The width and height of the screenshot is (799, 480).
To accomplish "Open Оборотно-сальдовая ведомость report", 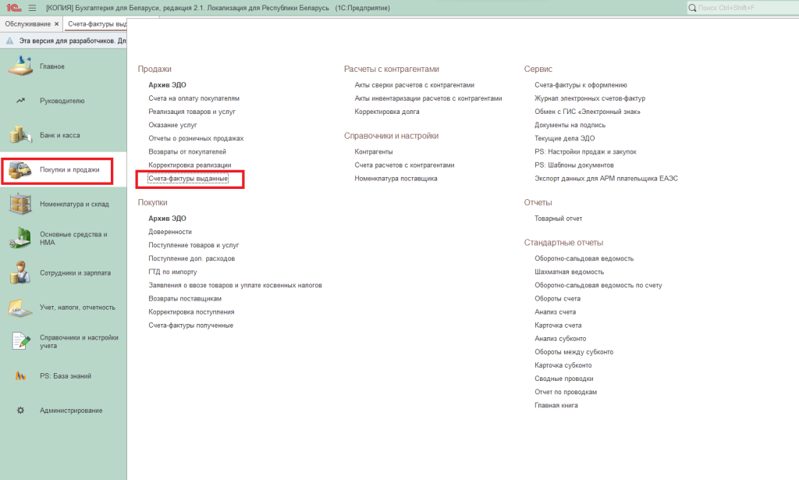I will click(x=584, y=258).
